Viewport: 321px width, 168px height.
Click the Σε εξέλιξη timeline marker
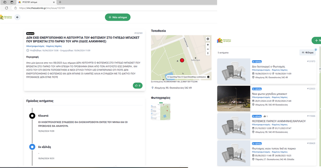pos(32,147)
